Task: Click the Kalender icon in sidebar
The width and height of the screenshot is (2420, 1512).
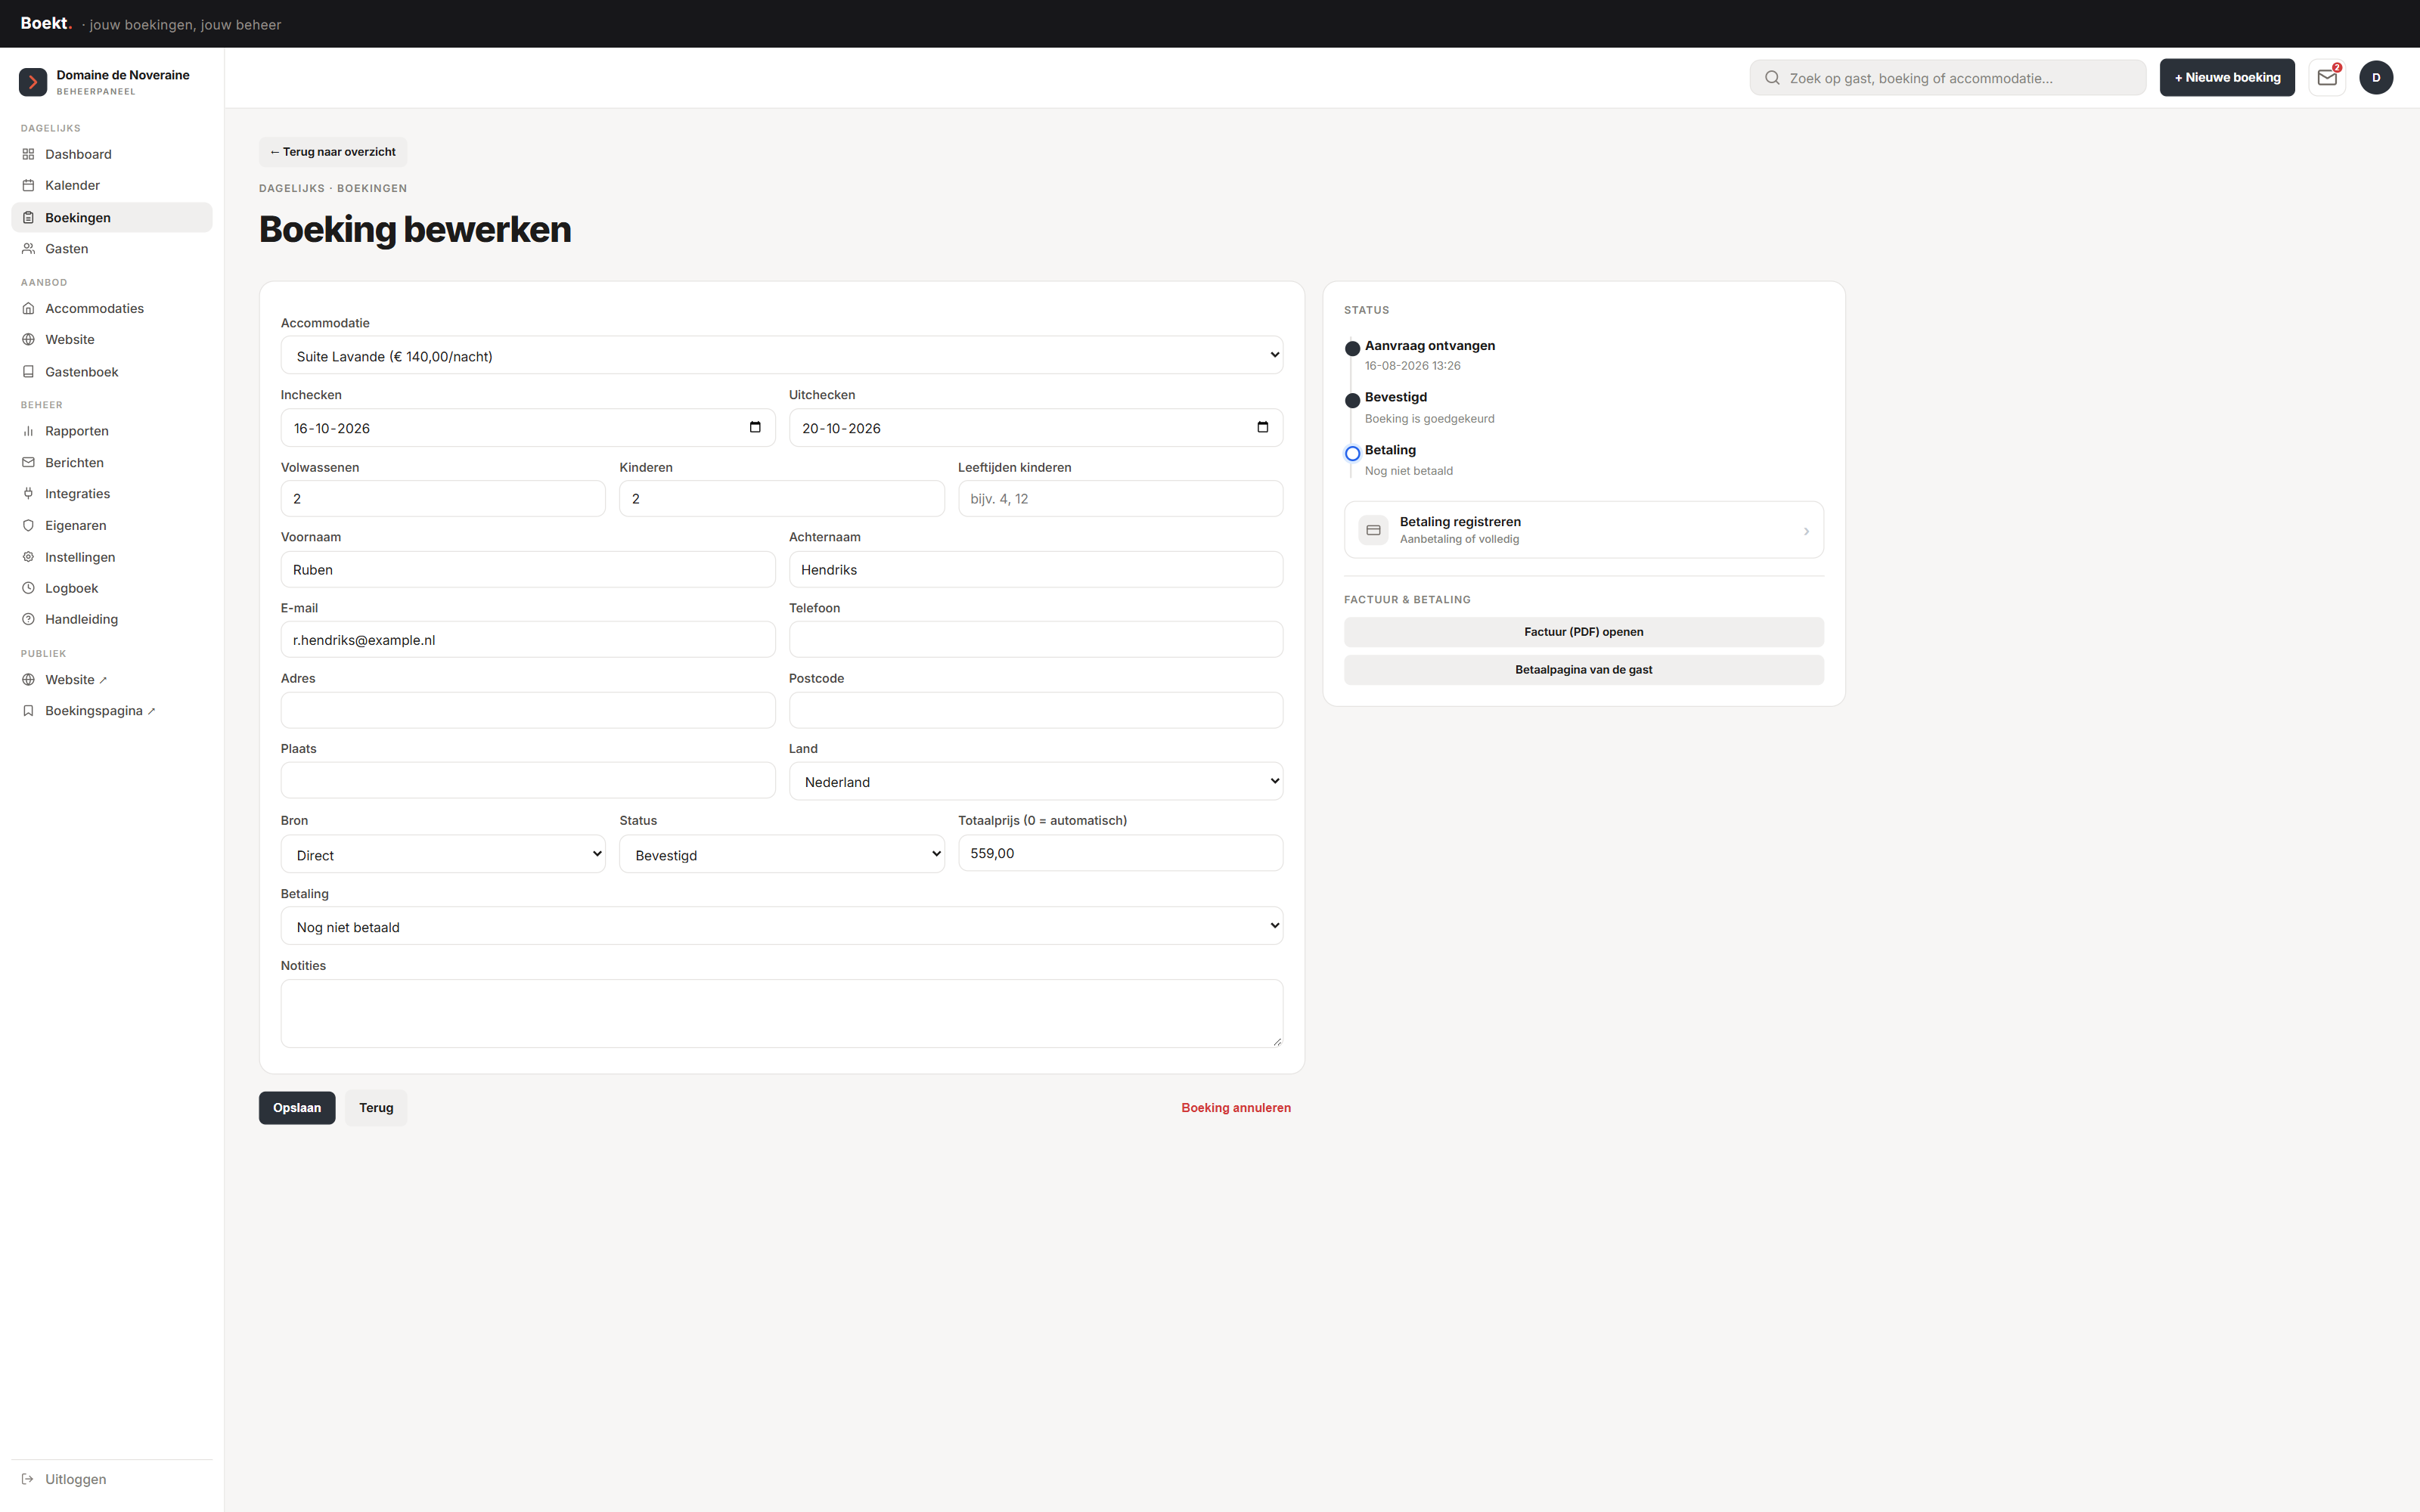Action: pos(29,185)
